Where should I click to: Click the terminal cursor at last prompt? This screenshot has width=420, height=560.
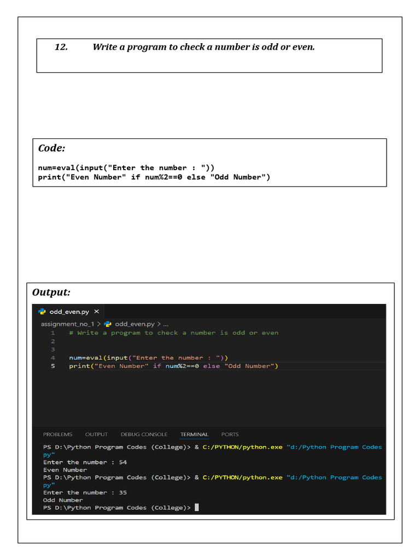coord(196,507)
